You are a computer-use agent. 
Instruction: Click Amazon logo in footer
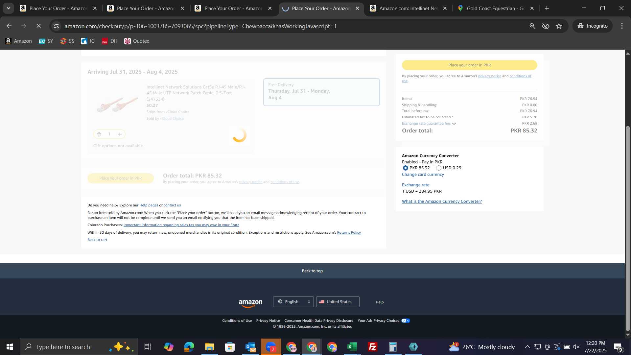coord(250,303)
